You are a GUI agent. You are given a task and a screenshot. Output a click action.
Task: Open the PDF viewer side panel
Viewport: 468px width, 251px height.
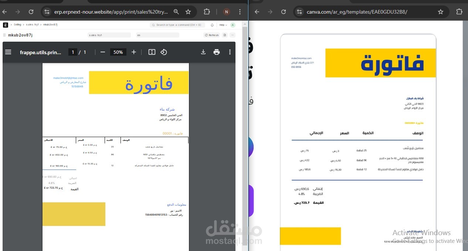pyautogui.click(x=8, y=52)
